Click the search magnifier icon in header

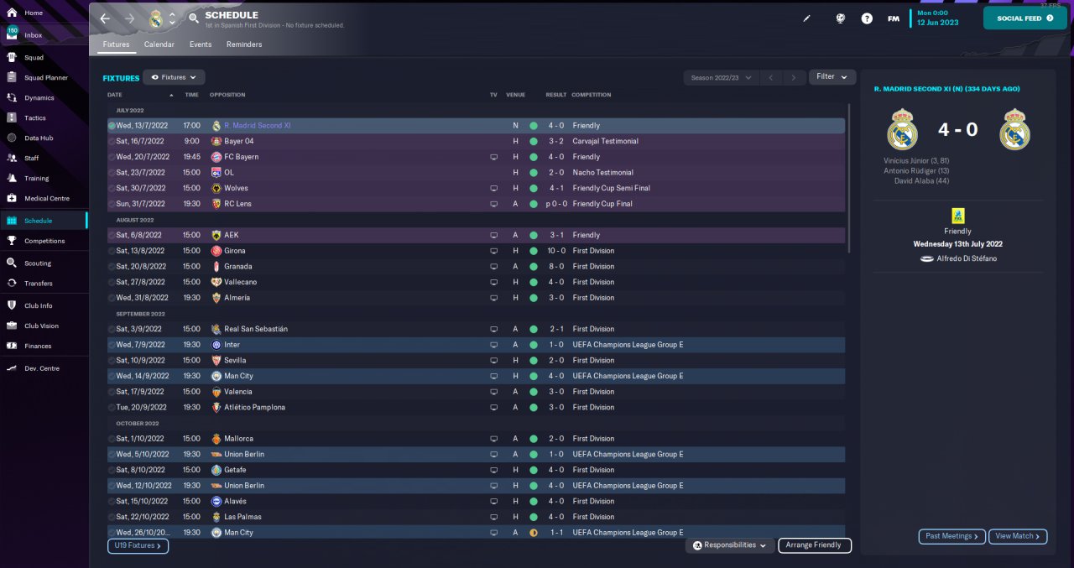click(x=194, y=18)
